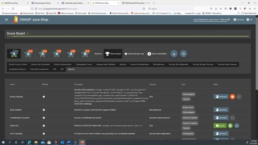Launch the Bonus Payload tutorial hat icon
The height and width of the screenshot is (145, 258).
point(232,97)
